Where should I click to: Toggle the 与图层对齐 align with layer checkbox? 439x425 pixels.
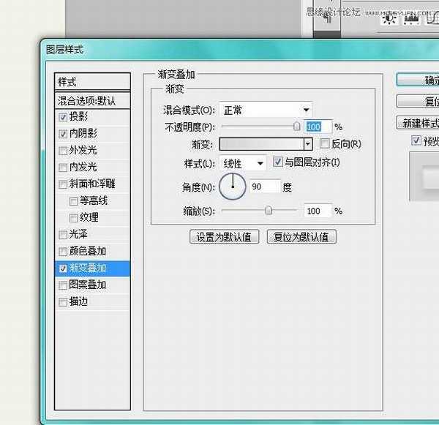click(278, 162)
